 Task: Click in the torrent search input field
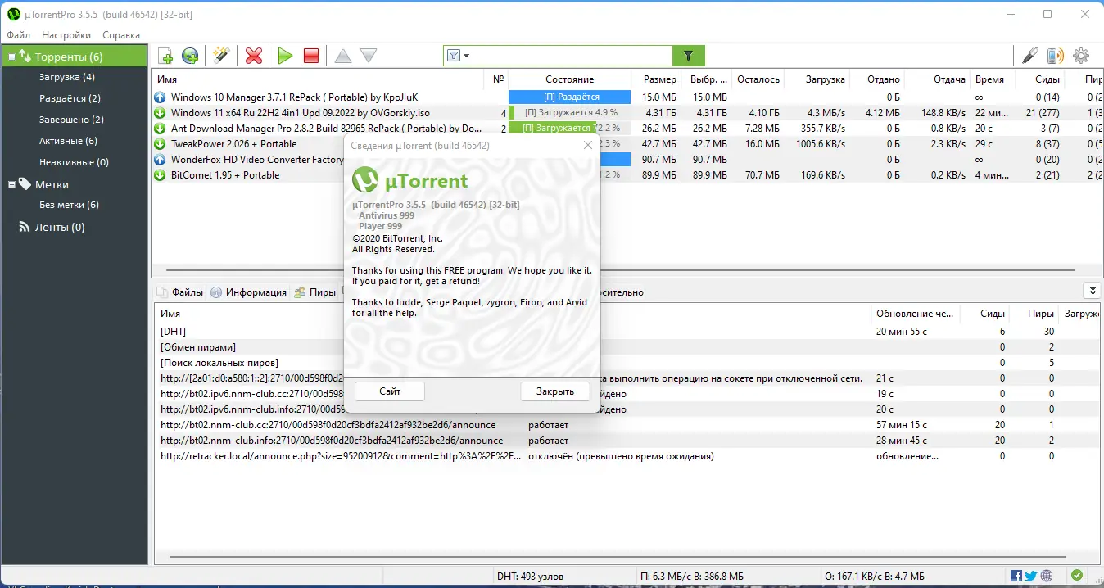tap(572, 56)
